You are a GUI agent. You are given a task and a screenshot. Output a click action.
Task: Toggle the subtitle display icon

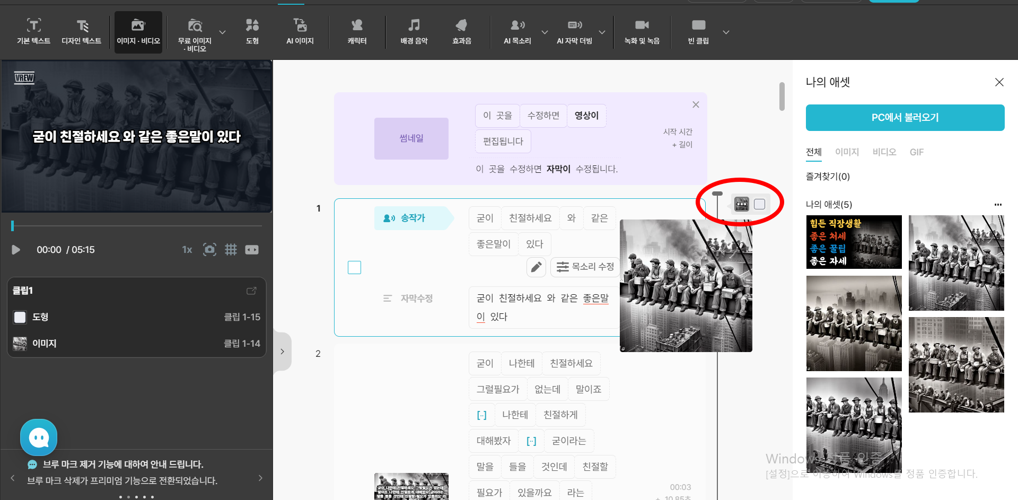click(x=252, y=250)
